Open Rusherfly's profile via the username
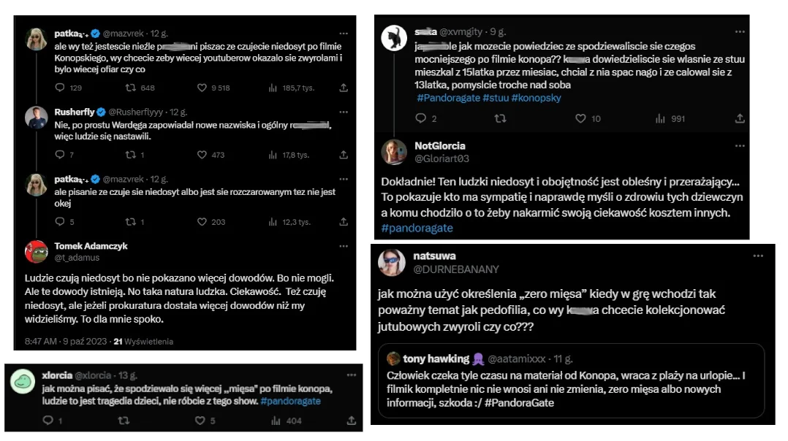The width and height of the screenshot is (788, 441). click(75, 112)
